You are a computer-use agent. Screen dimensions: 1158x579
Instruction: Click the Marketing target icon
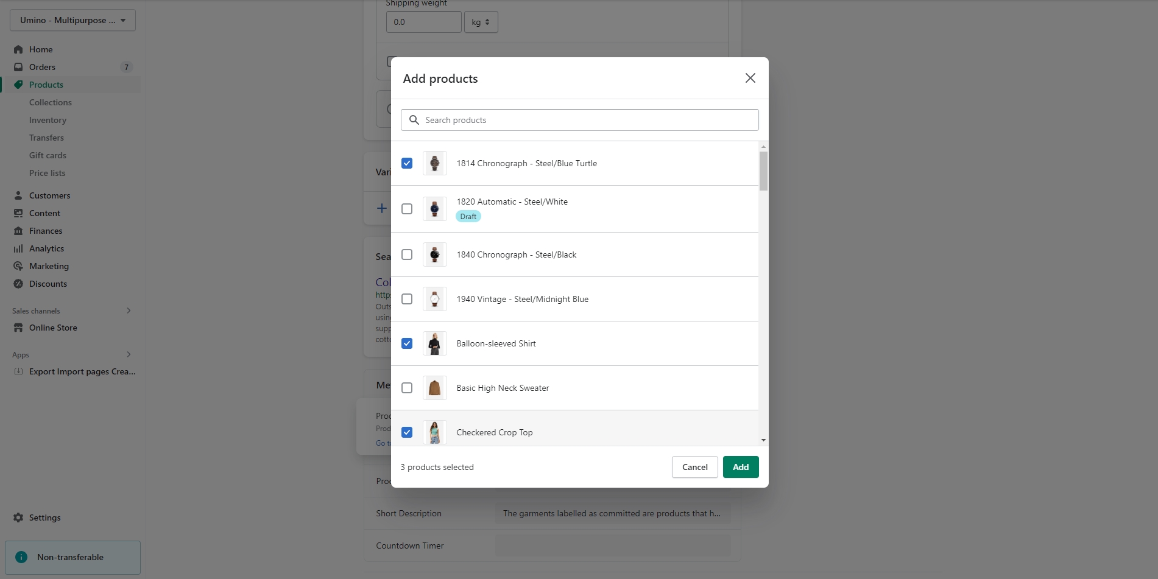point(18,266)
